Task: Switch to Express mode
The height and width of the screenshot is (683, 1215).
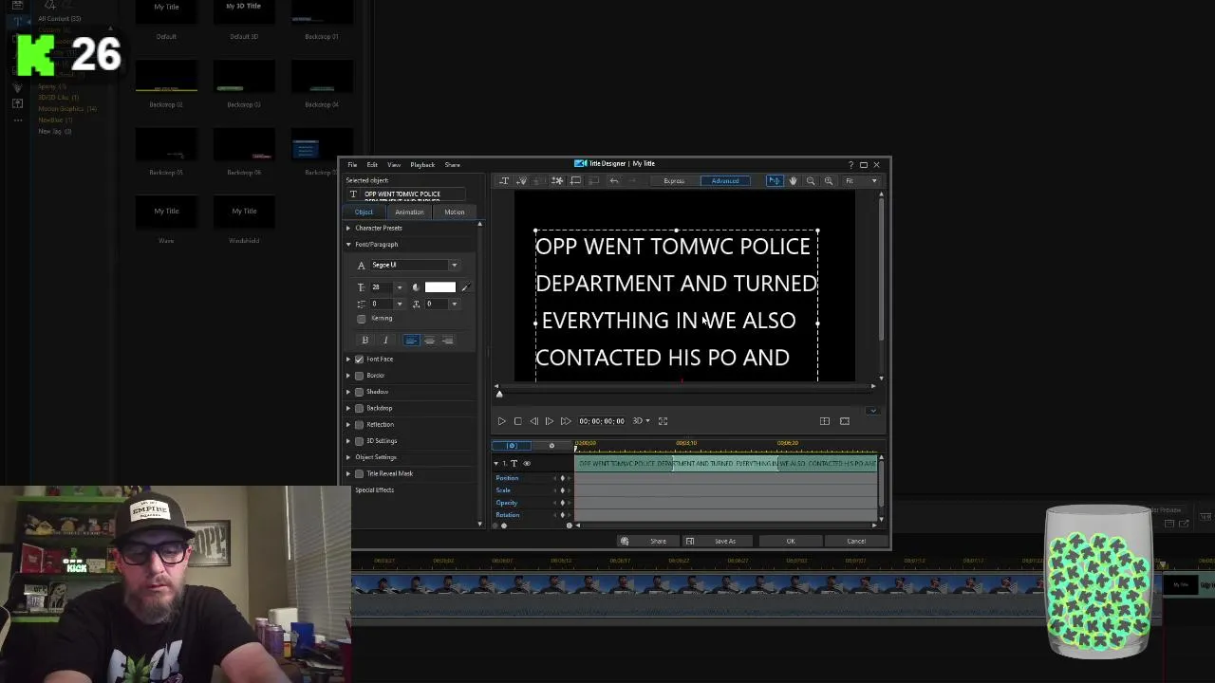Action: (674, 181)
